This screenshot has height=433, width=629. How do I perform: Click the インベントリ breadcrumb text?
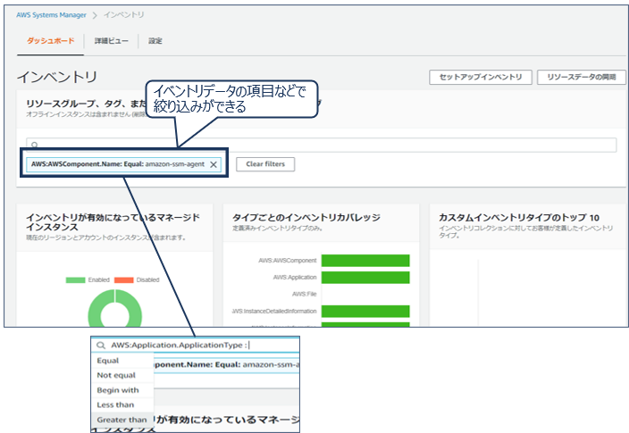click(124, 15)
